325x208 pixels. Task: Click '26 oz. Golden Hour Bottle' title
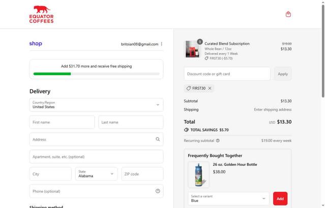point(235,164)
